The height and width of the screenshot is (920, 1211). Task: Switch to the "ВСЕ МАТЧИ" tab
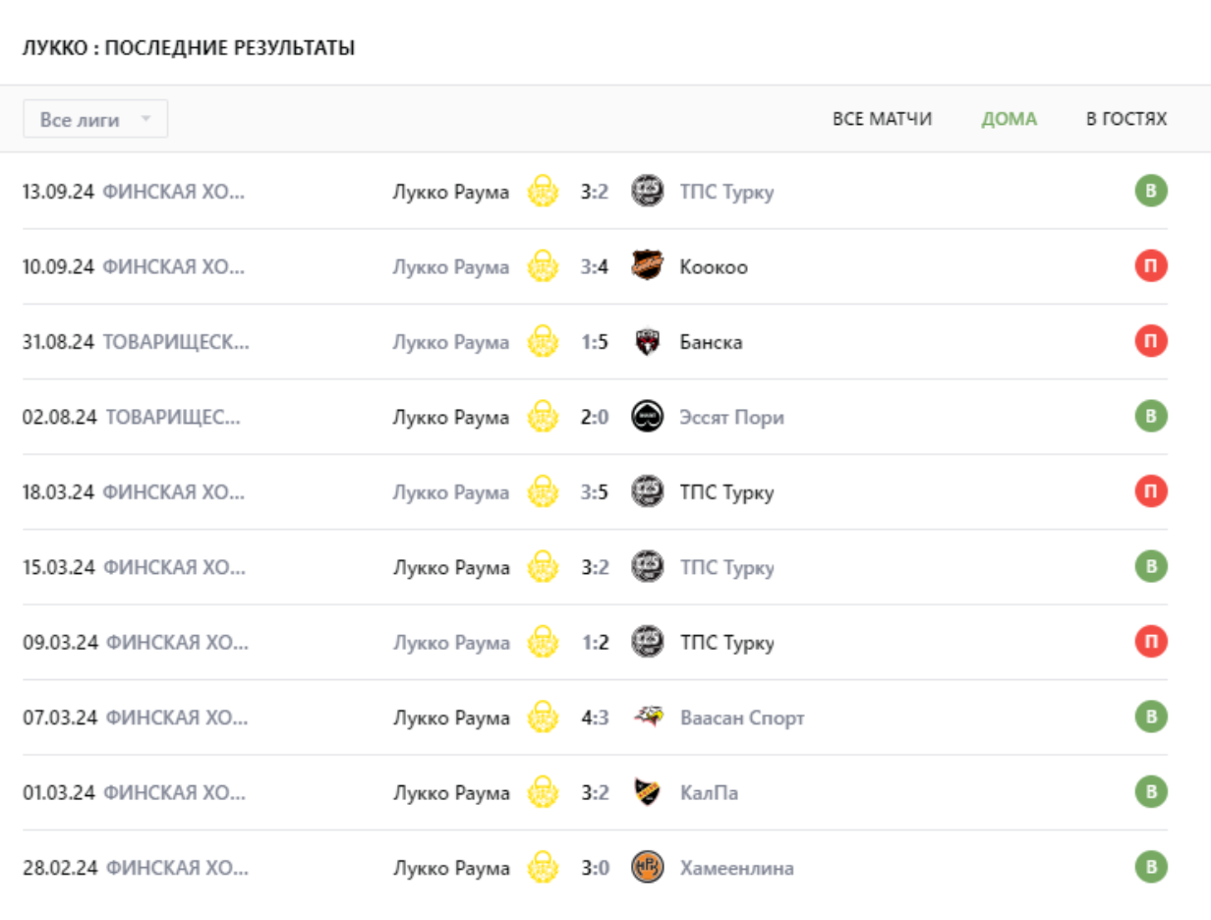point(882,119)
